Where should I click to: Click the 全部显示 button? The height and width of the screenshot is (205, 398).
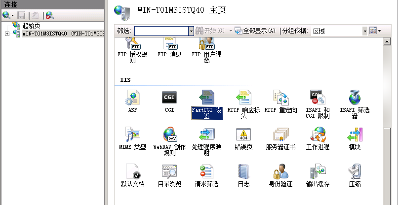click(255, 31)
